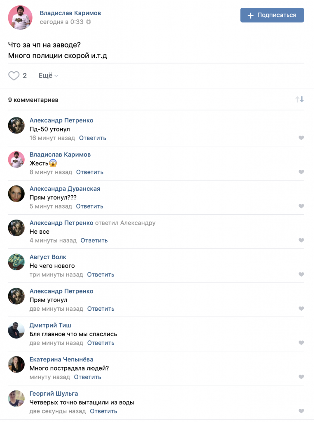The image size is (314, 422).
Task: Click the post author's large avatar
Action: pos(20,17)
